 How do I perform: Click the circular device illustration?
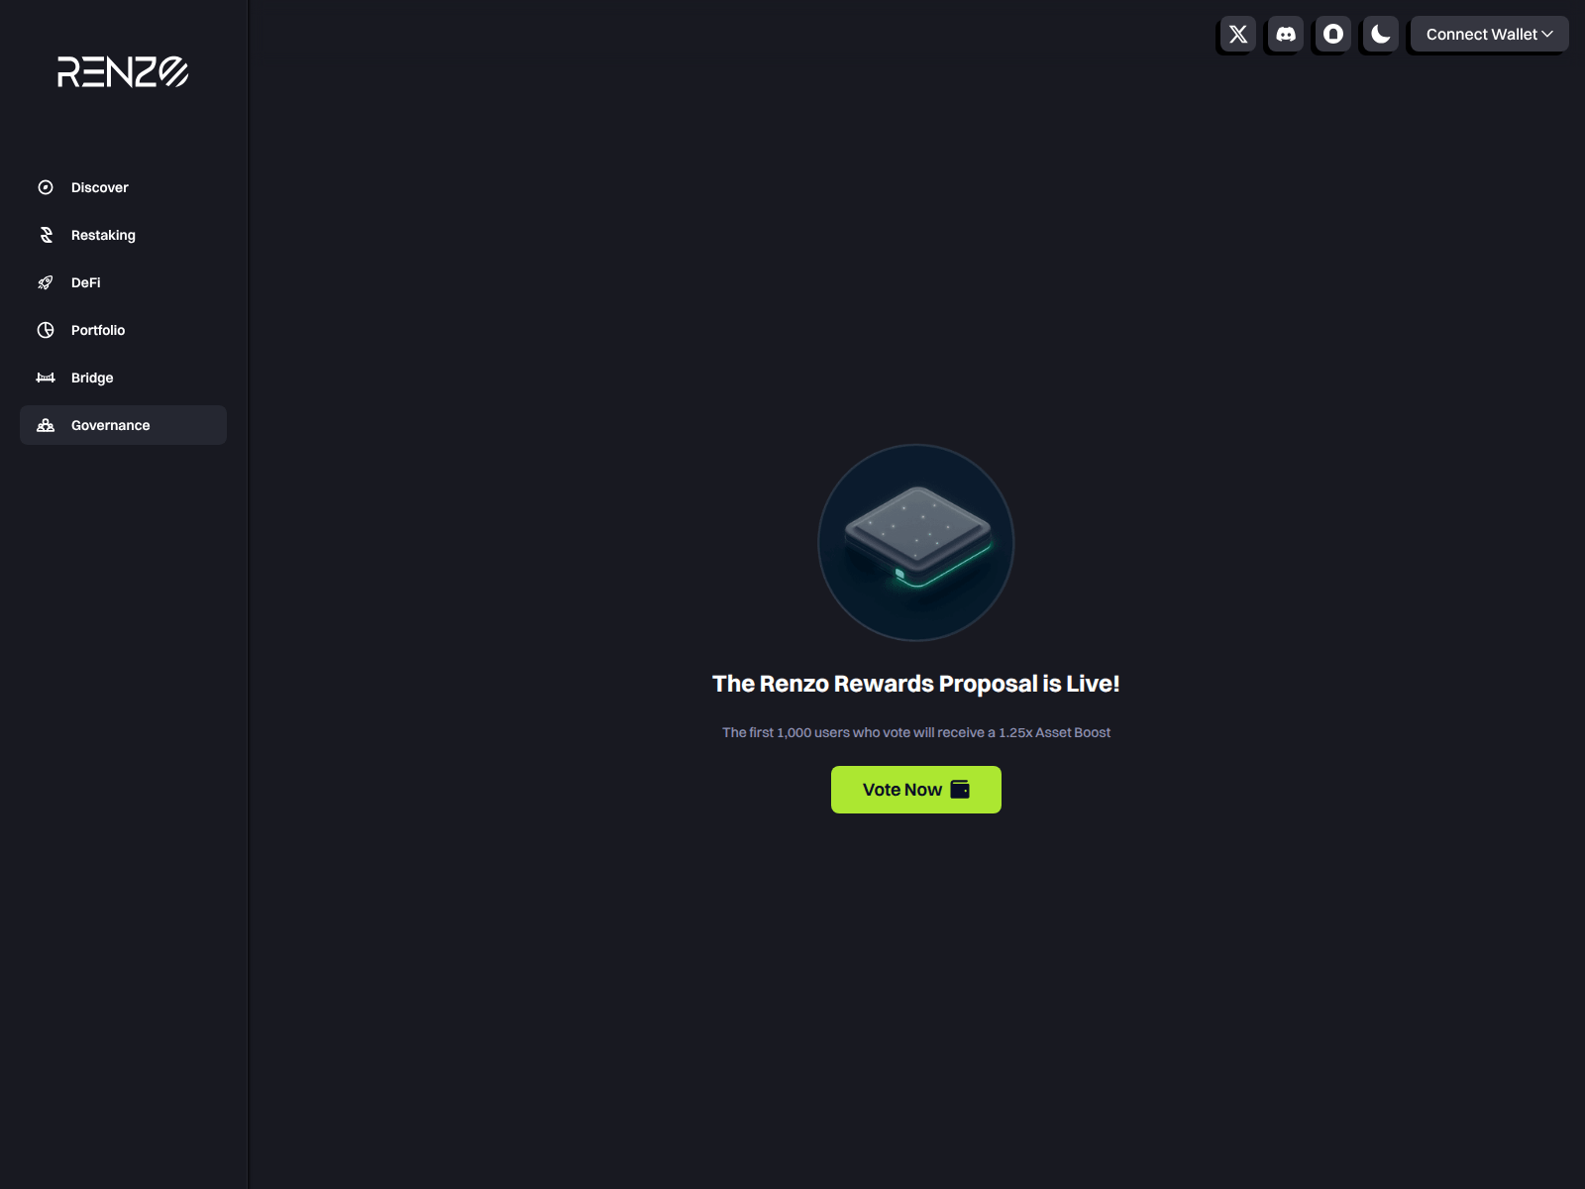point(916,542)
